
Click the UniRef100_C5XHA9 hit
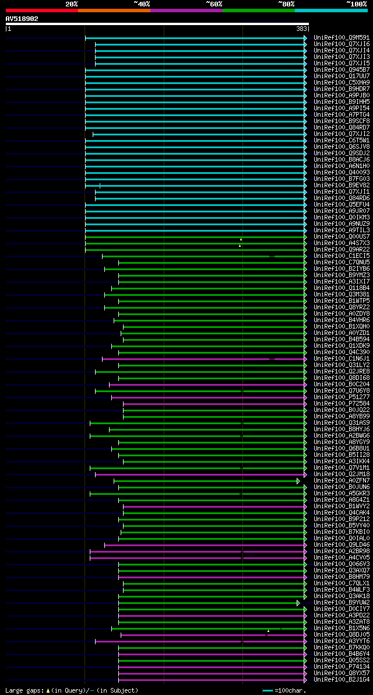(341, 83)
